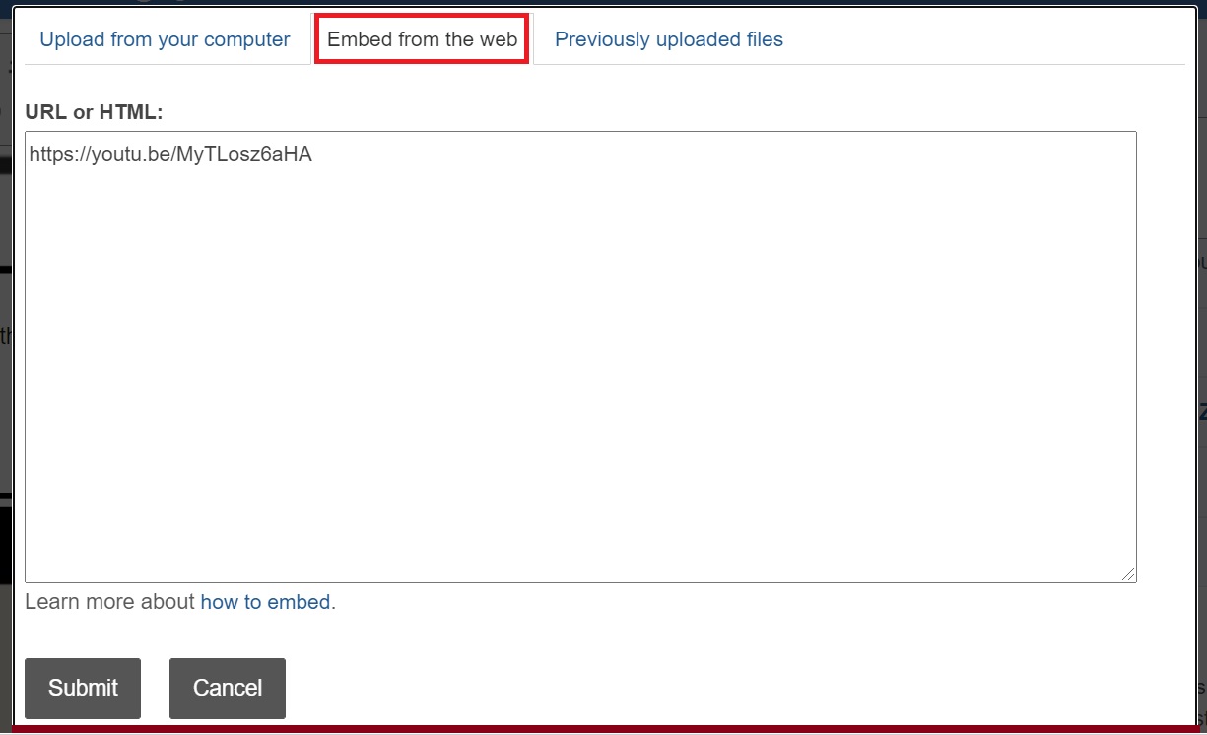
Task: Open the Previously uploaded files tab
Action: [669, 39]
